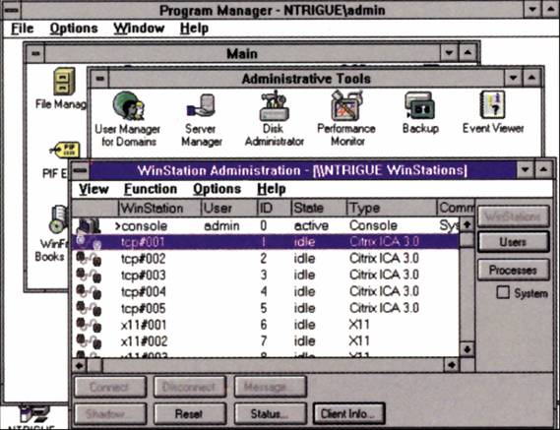Open the Program Manager Window menu
This screenshot has height=430, width=560.
139,29
